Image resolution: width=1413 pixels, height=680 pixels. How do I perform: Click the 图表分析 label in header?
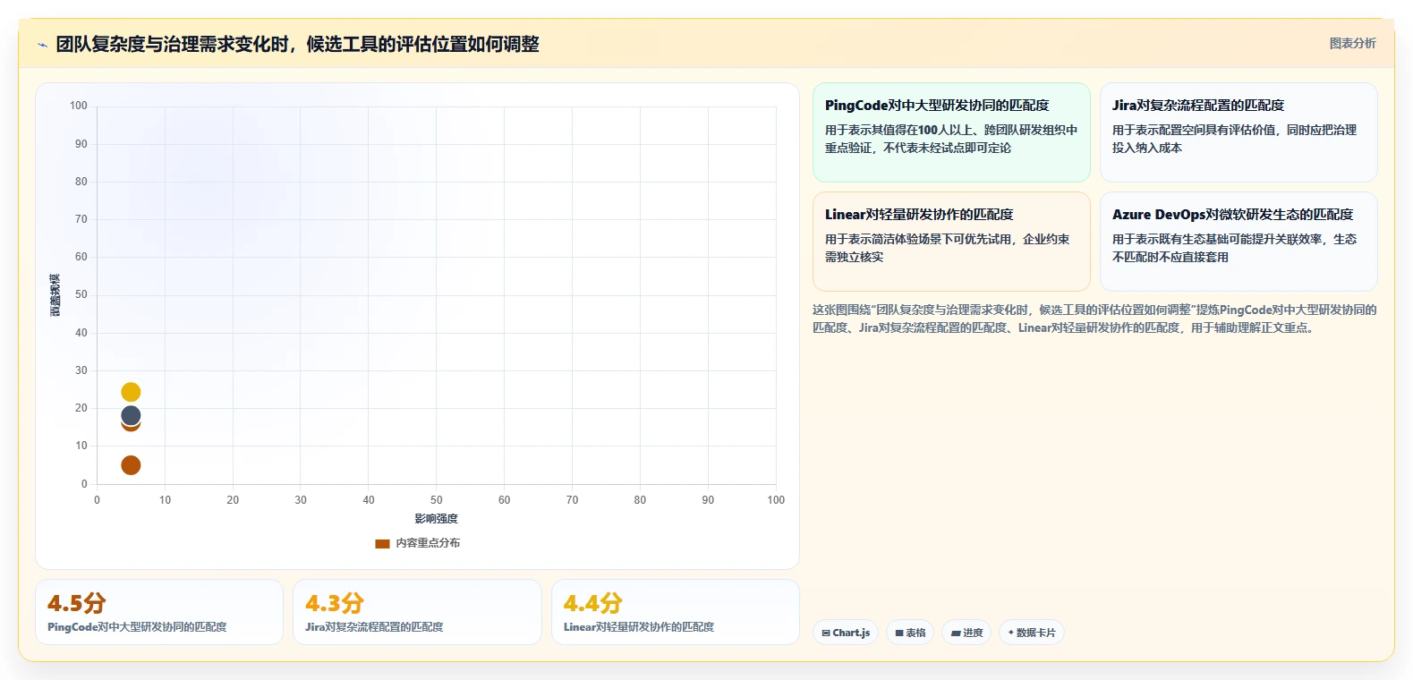[1352, 43]
